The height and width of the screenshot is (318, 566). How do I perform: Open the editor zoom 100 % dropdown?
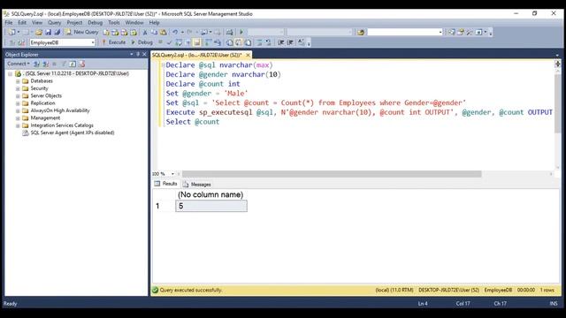click(x=172, y=174)
